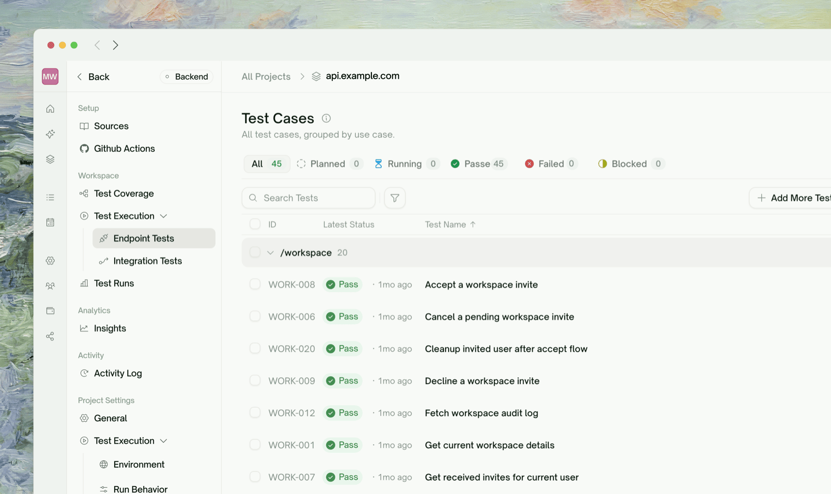
Task: Click the Test Runs bar chart icon
Action: [x=84, y=283]
